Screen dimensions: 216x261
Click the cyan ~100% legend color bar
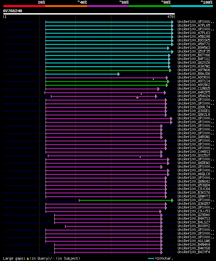coord(192,6)
